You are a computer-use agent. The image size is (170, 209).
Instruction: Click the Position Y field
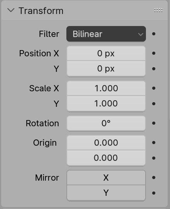(106, 69)
